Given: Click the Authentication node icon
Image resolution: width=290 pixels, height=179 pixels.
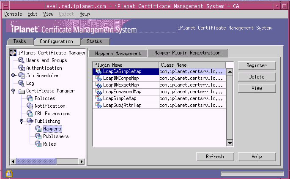Looking at the screenshot, I should tap(22, 68).
